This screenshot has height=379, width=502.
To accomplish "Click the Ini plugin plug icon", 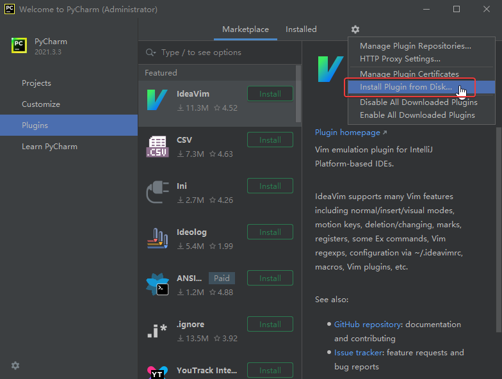I will click(158, 192).
